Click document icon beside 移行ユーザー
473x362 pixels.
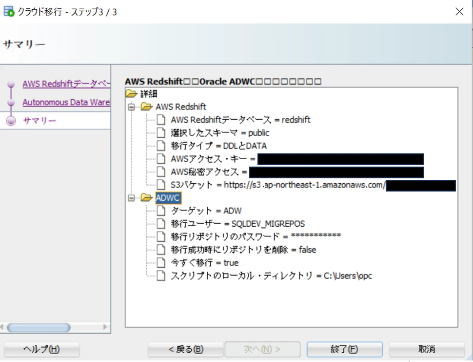click(x=161, y=224)
